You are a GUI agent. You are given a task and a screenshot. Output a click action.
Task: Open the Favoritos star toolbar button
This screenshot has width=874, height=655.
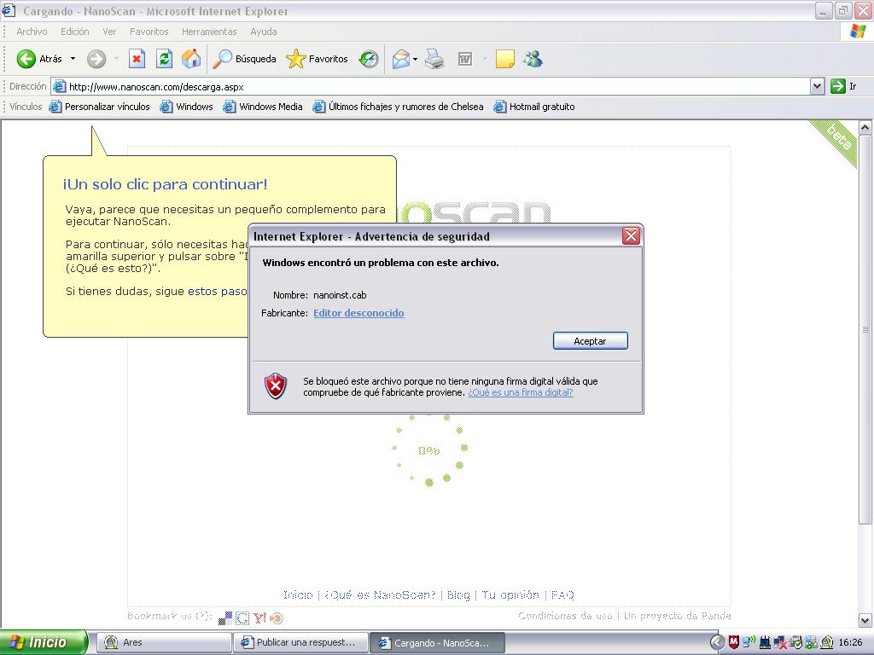click(x=317, y=59)
